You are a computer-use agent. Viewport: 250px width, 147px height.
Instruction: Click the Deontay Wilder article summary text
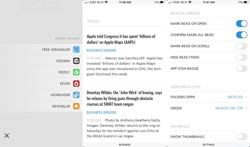pos(123,128)
